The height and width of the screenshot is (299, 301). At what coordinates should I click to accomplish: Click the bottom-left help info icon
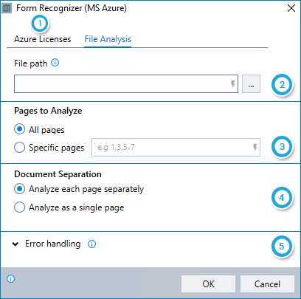click(10, 279)
